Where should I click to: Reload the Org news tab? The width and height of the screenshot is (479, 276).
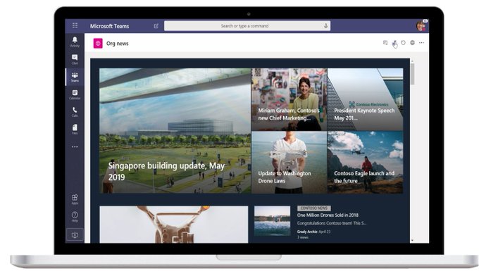[403, 43]
